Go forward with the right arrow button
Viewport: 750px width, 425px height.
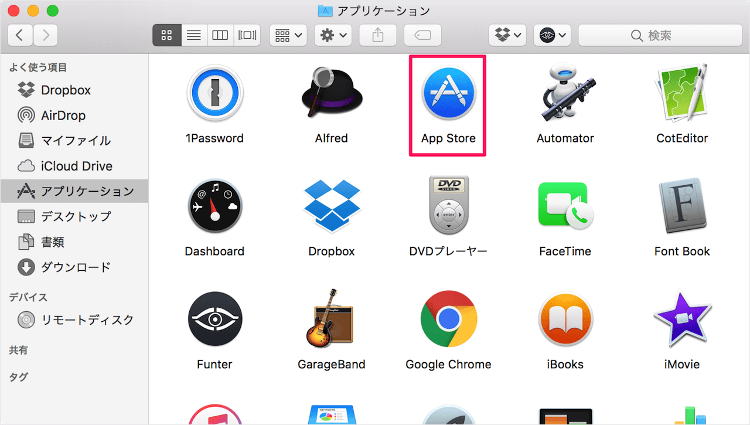click(46, 35)
